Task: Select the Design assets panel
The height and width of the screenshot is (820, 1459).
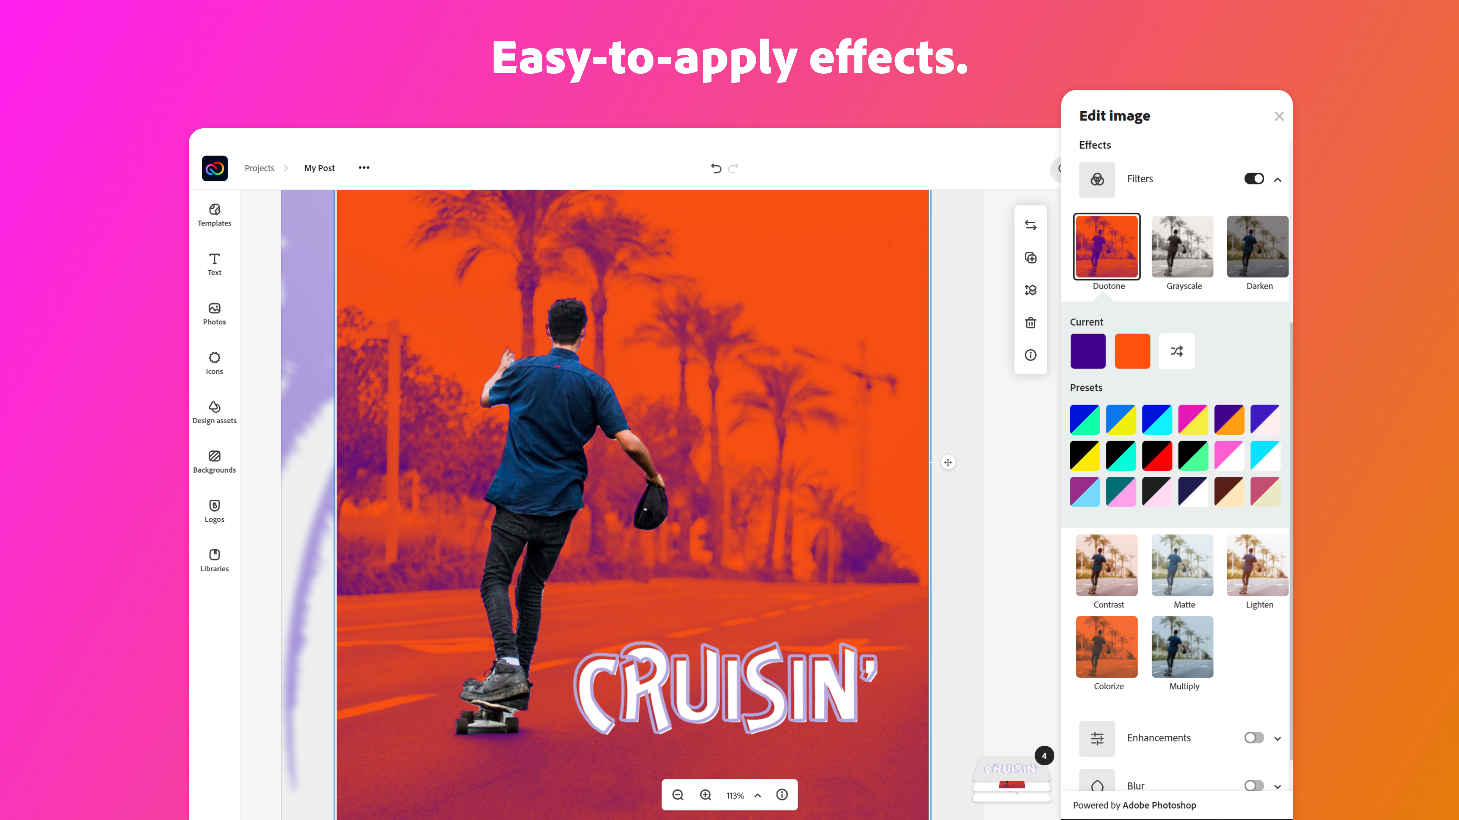Action: [214, 412]
